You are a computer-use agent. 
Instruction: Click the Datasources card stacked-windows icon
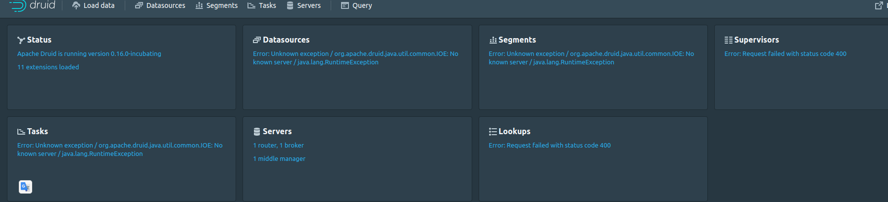(256, 40)
